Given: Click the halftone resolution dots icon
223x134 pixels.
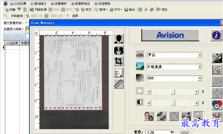Looking at the screenshot, I should (x=140, y=78).
